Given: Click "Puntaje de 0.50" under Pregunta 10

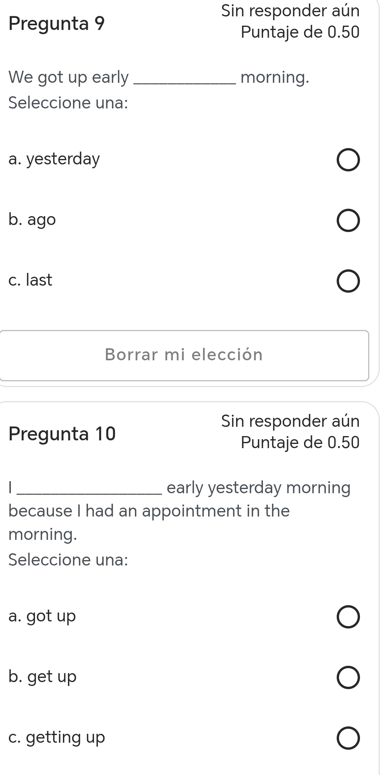Looking at the screenshot, I should tap(300, 442).
